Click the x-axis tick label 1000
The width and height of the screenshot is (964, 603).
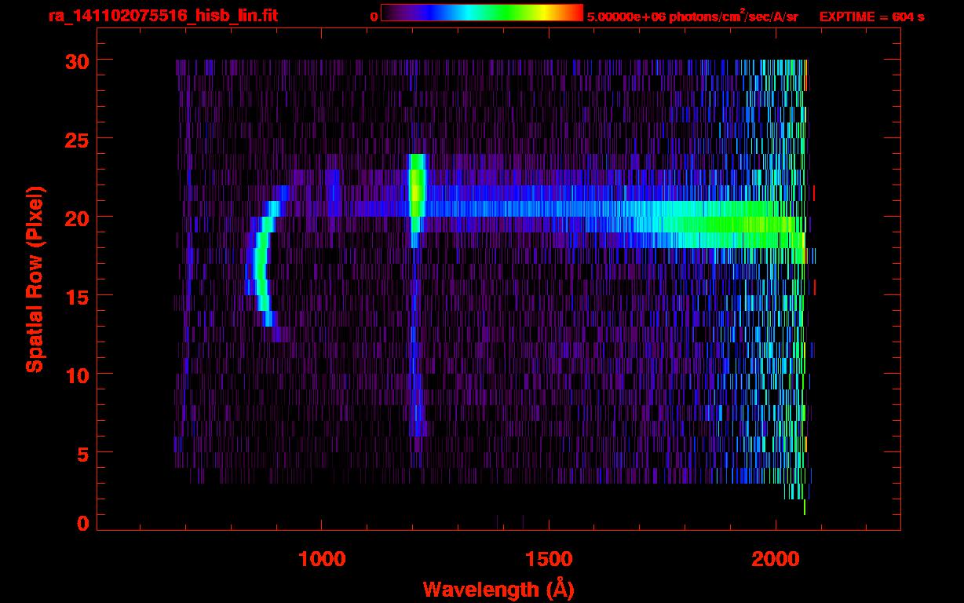click(x=322, y=559)
